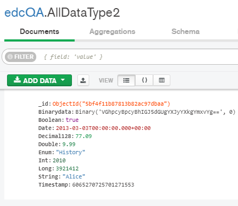Open the Schema tab

186,31
